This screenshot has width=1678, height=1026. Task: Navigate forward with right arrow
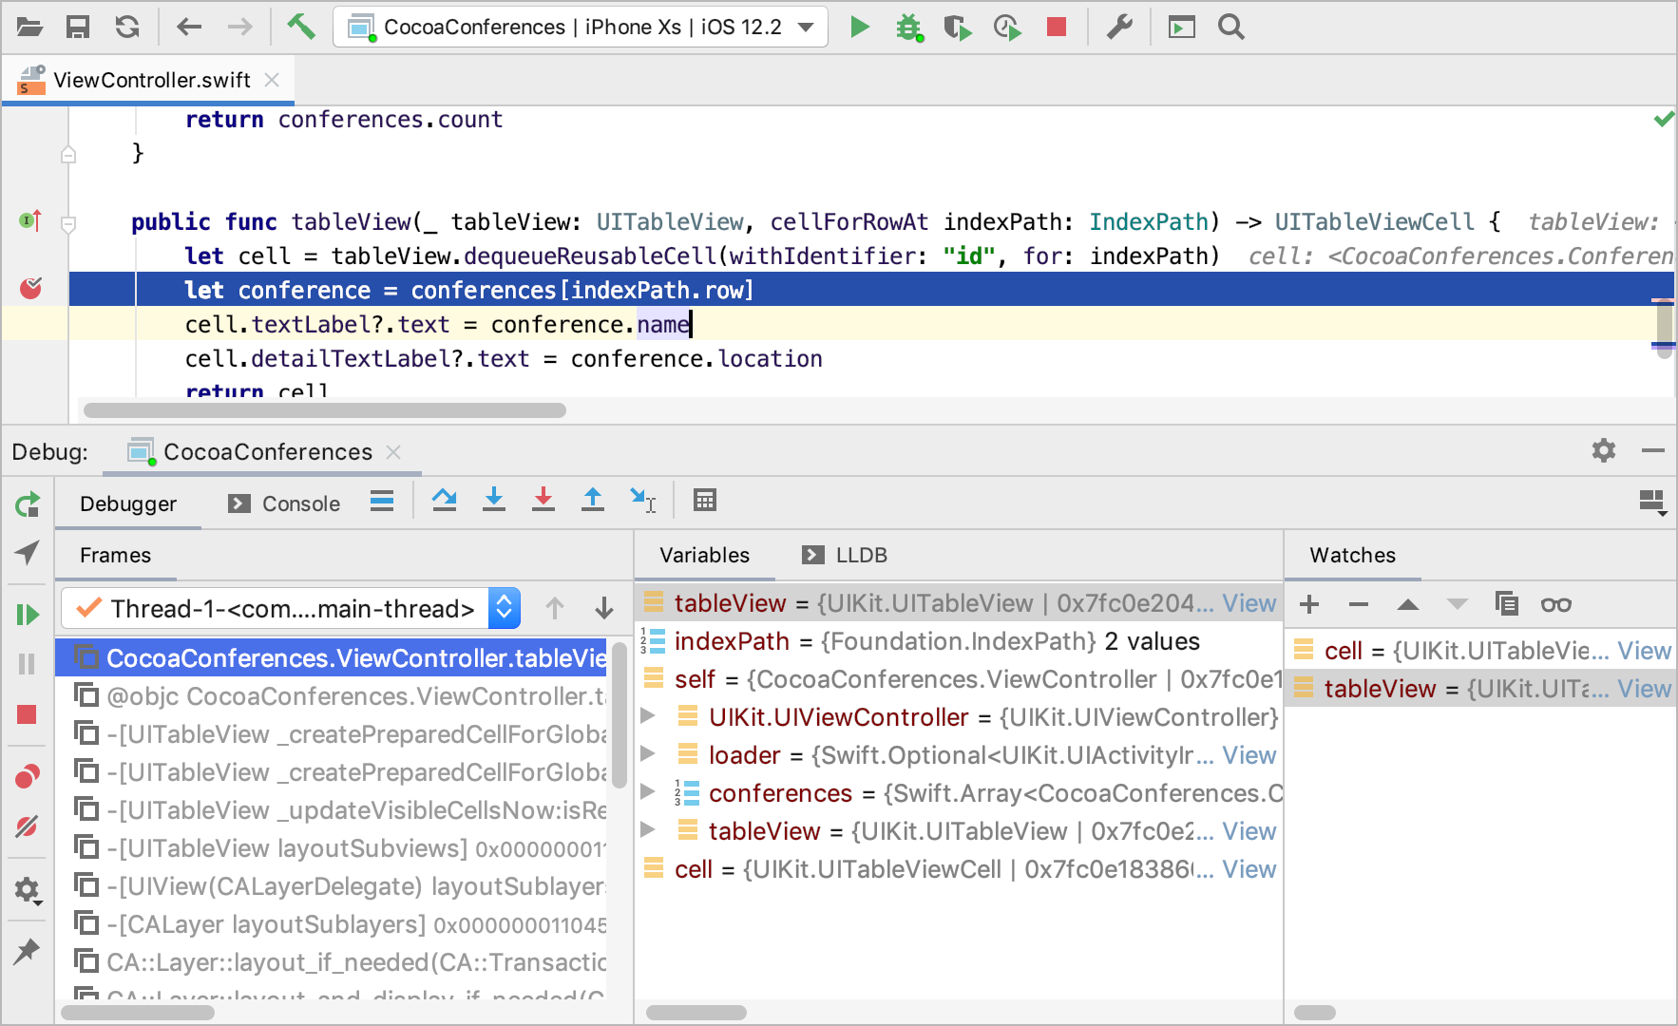(240, 27)
